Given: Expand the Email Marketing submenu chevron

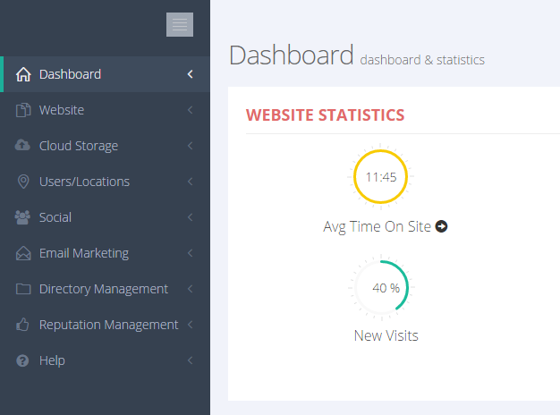Looking at the screenshot, I should pos(191,253).
